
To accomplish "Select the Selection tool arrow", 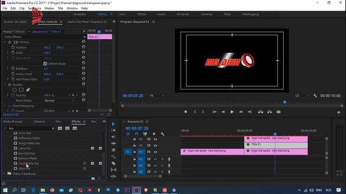I will click(114, 124).
